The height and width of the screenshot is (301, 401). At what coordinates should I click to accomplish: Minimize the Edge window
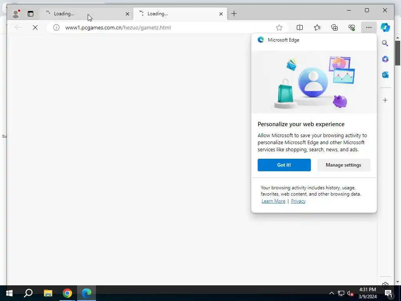point(349,10)
